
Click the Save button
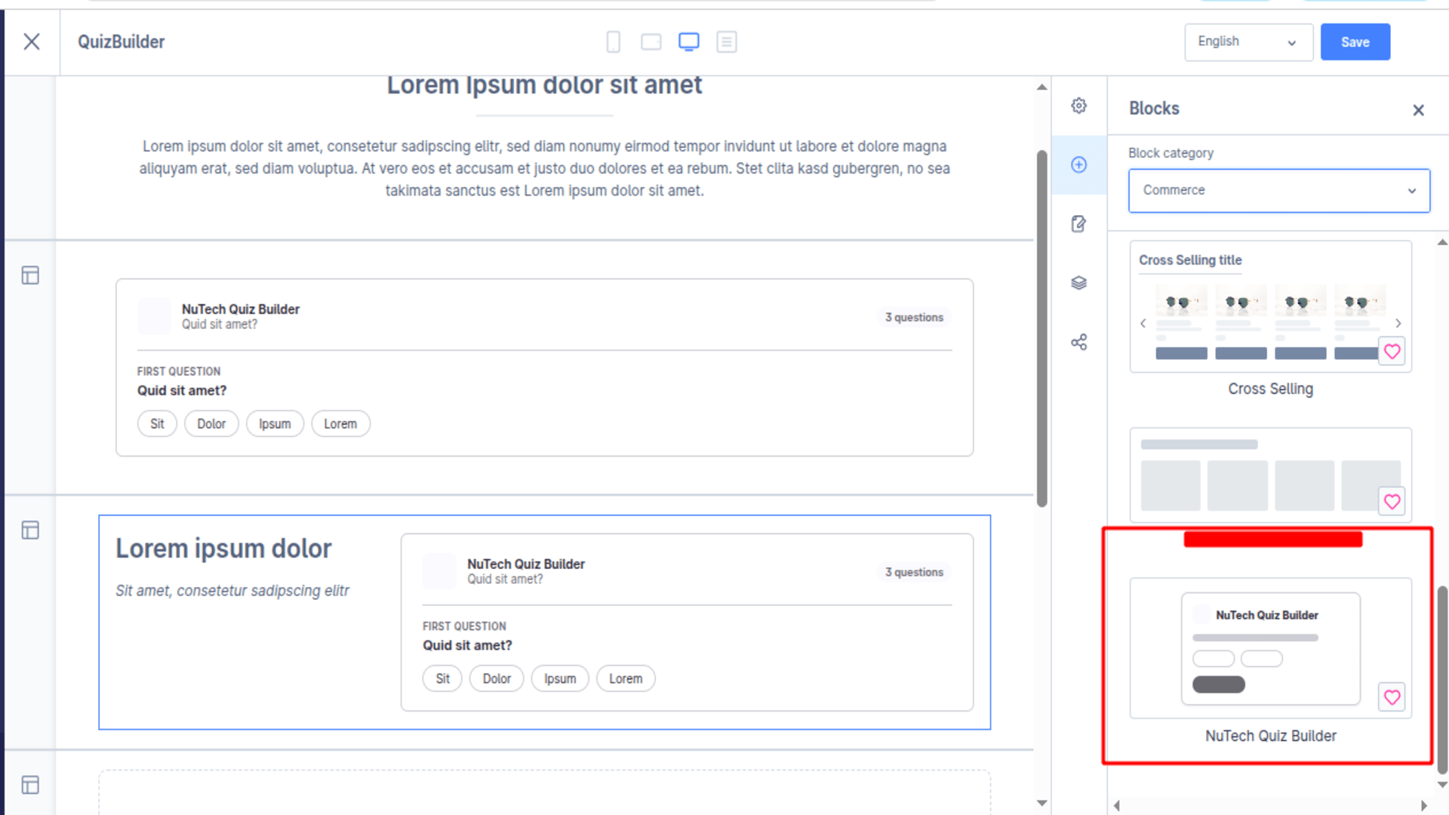[1355, 42]
